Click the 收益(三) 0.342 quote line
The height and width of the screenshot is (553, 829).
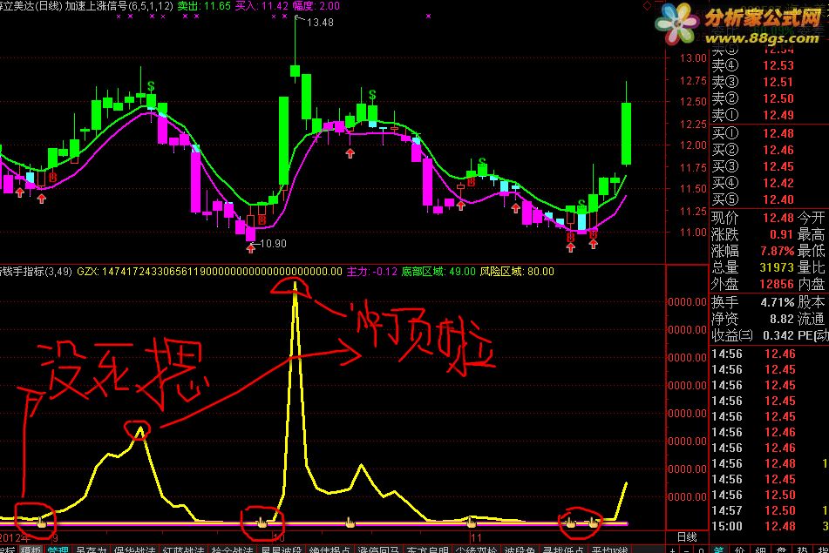click(x=752, y=335)
